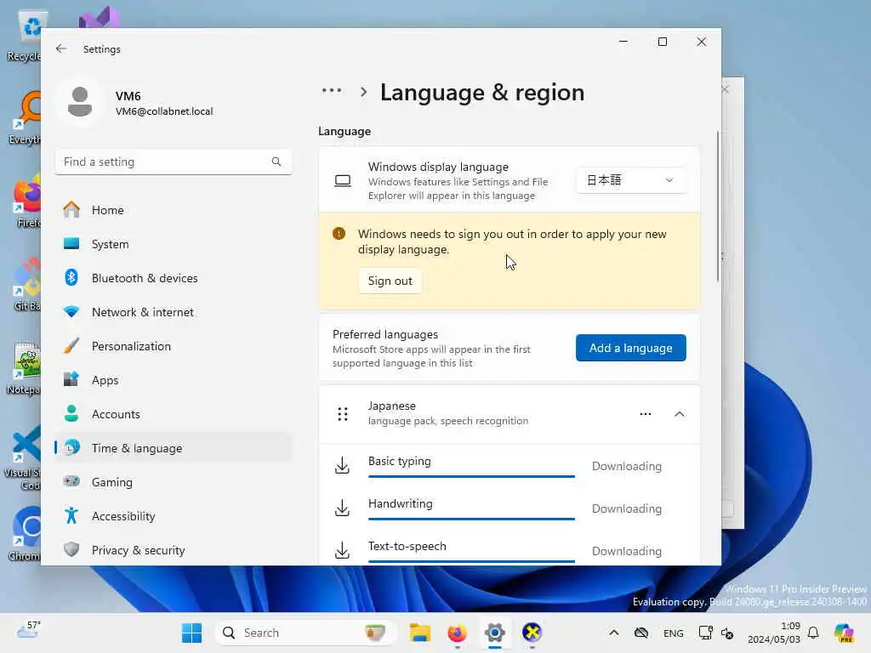This screenshot has height=653, width=871.
Task: Open the Japanese more options menu
Action: 645,414
